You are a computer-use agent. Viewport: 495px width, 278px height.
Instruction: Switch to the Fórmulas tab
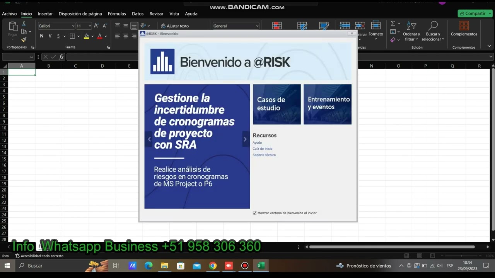click(117, 14)
